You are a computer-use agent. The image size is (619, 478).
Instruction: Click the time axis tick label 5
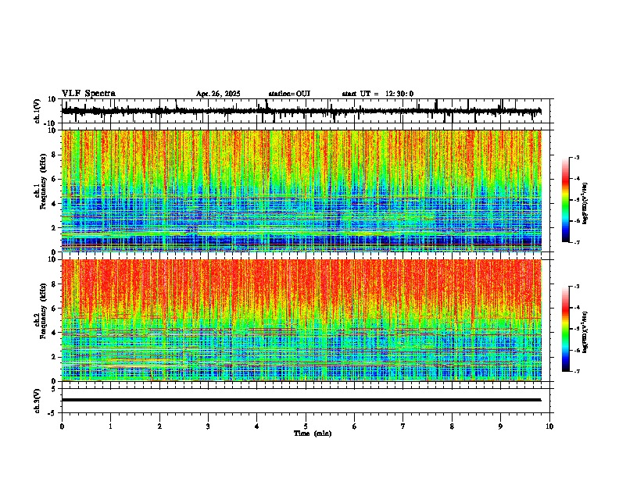306,426
